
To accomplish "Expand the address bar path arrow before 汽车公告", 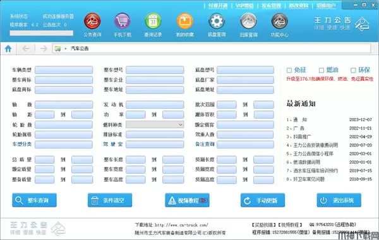I will (65, 49).
